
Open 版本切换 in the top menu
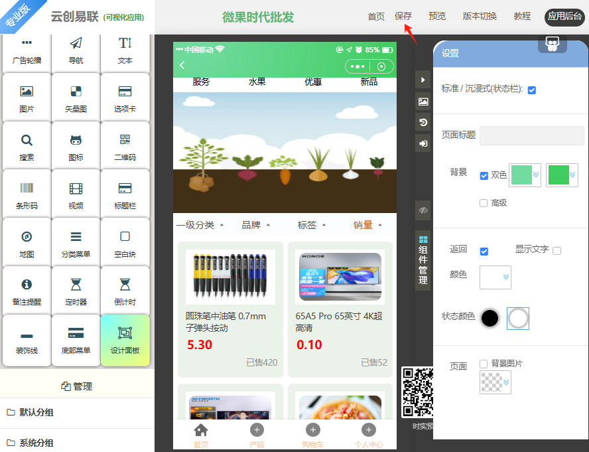click(480, 17)
